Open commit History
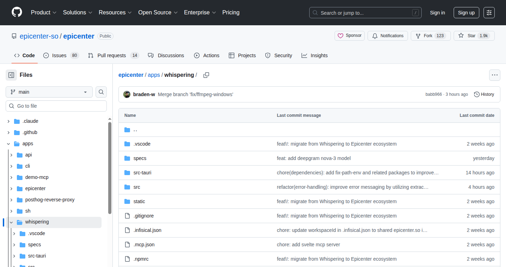 pyautogui.click(x=484, y=94)
